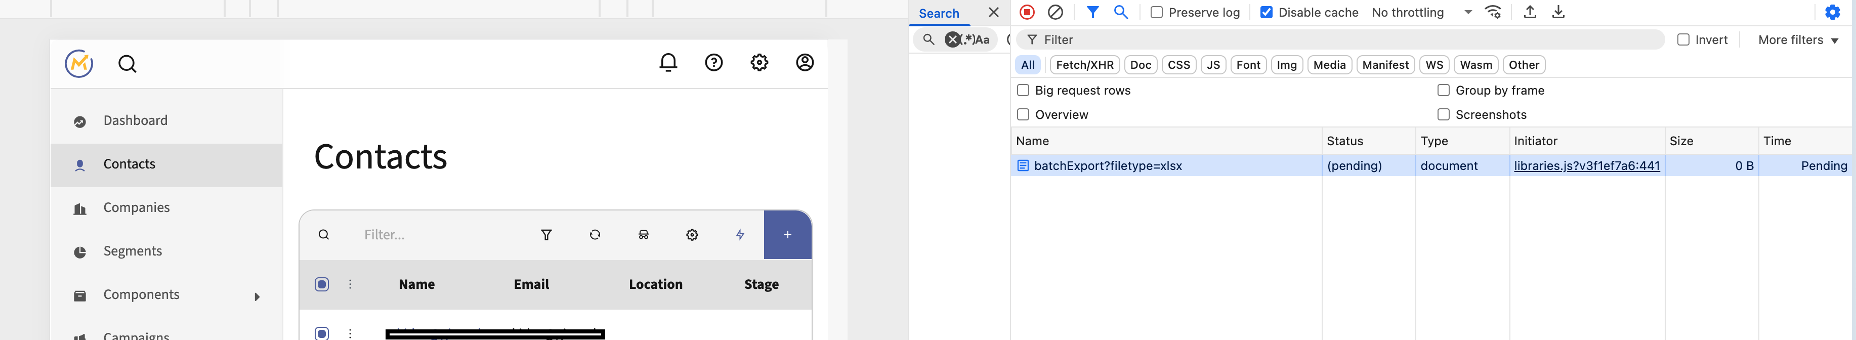Image resolution: width=1856 pixels, height=340 pixels.
Task: Open network conditions wifi icon
Action: click(x=1493, y=12)
